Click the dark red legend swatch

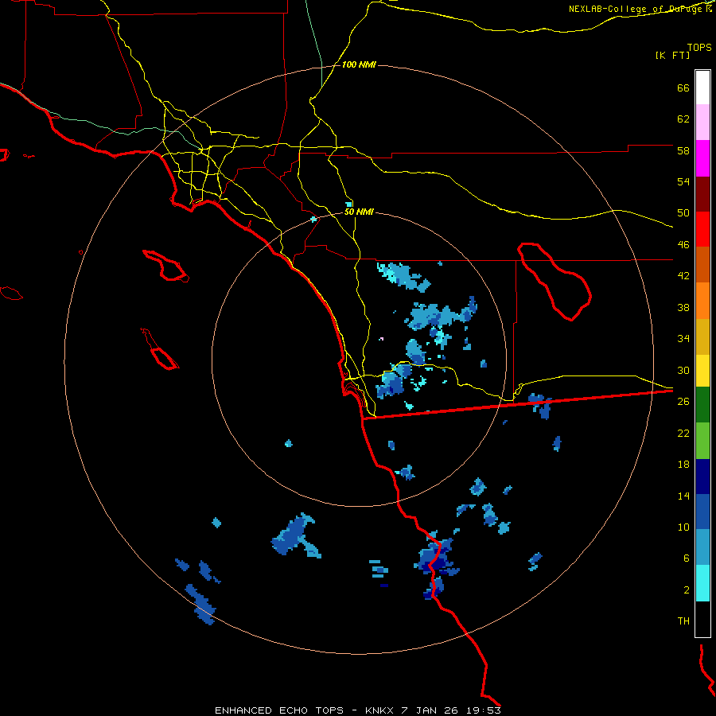pos(702,193)
